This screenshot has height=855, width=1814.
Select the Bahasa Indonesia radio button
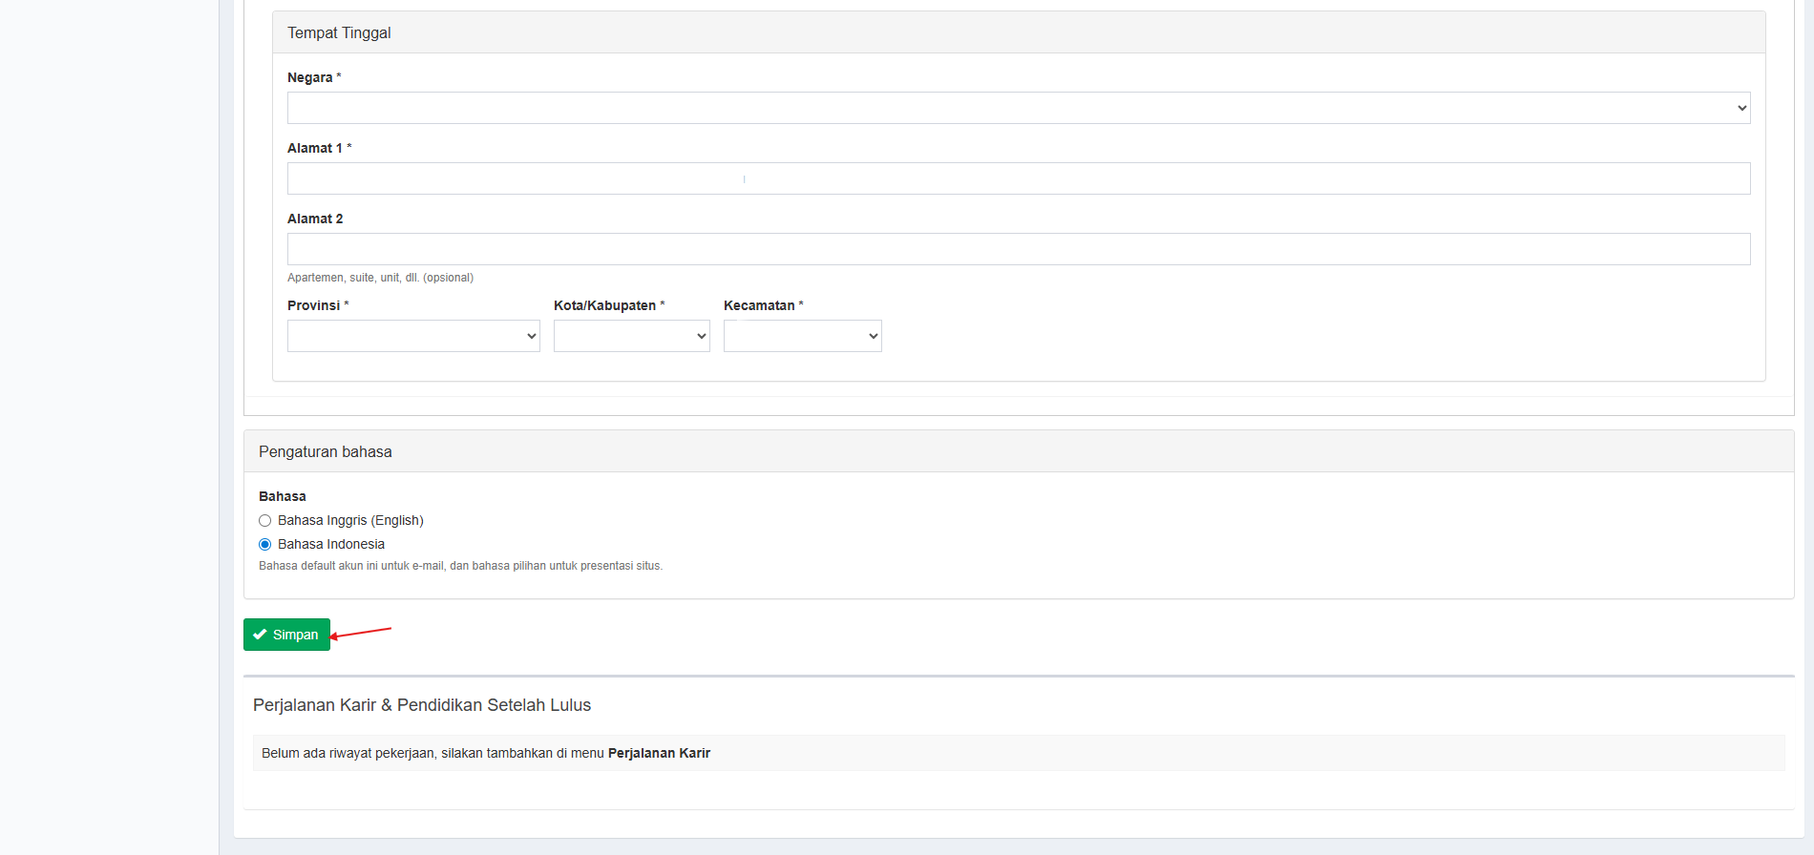[x=265, y=545]
